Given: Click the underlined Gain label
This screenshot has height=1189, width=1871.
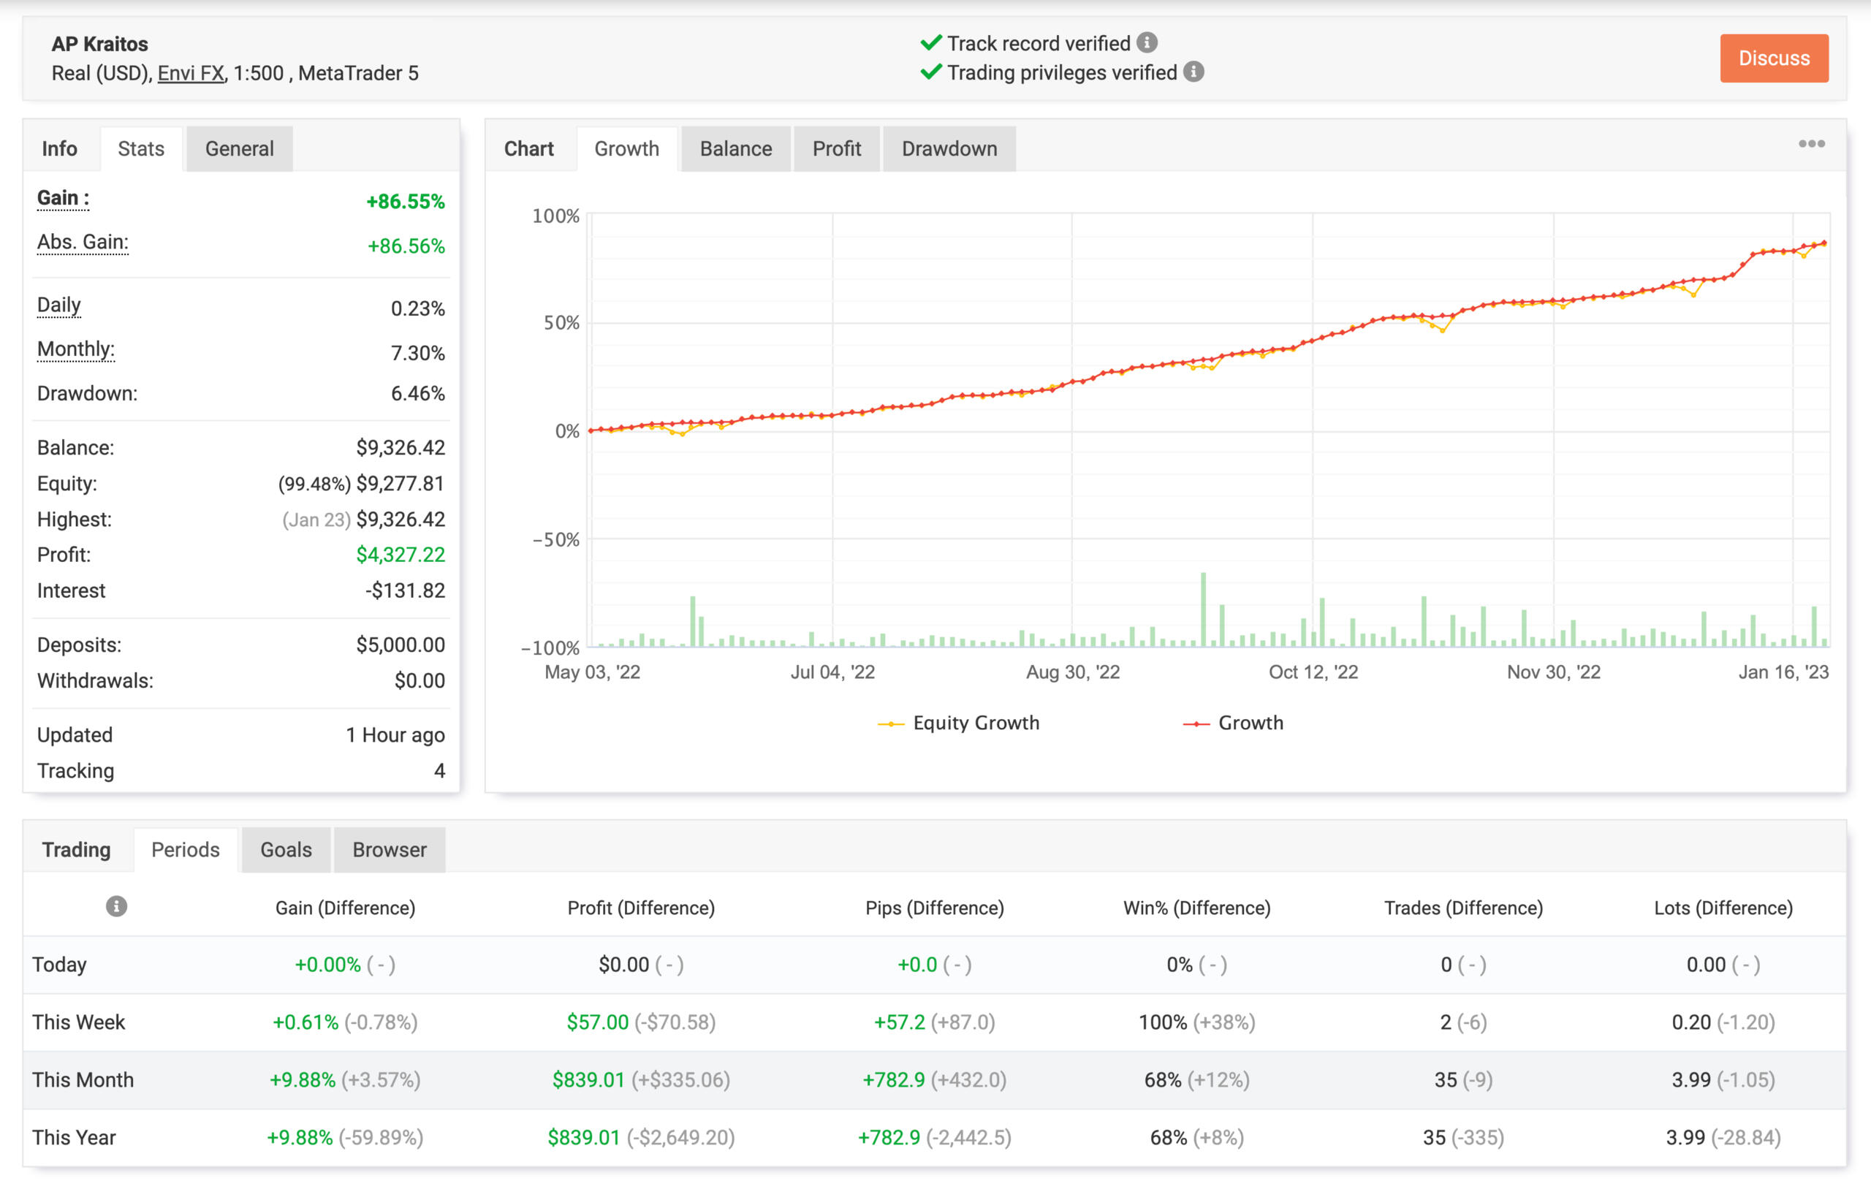Looking at the screenshot, I should pyautogui.click(x=63, y=198).
